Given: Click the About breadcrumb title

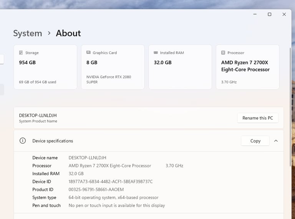Looking at the screenshot, I should tap(68, 33).
